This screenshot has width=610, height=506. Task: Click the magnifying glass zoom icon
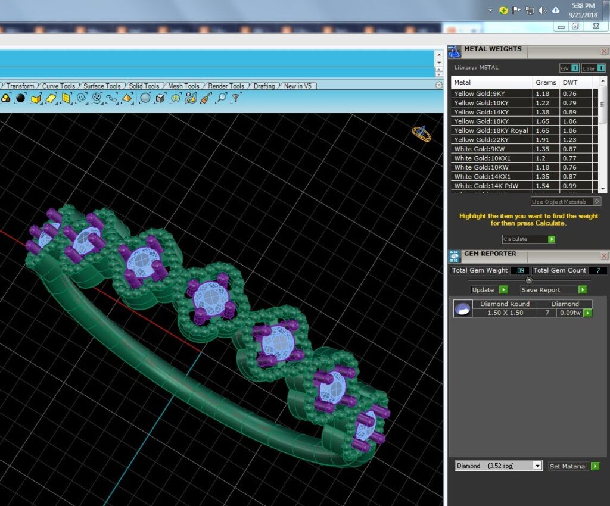222,98
